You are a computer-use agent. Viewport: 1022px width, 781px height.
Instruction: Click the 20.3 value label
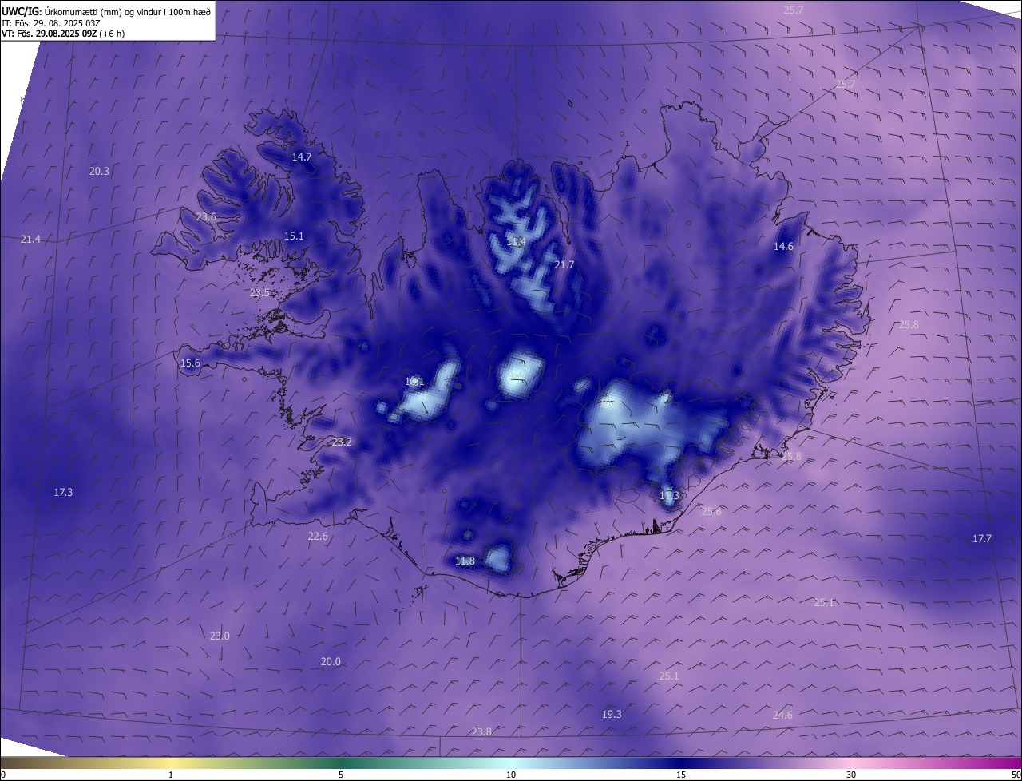pos(99,171)
